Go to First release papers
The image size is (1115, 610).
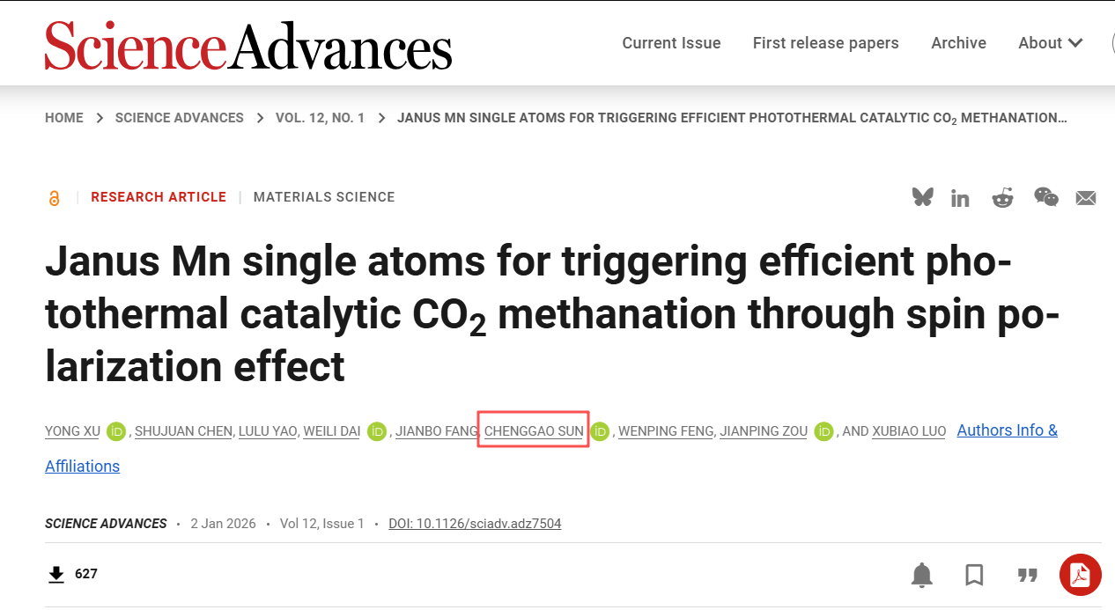click(x=825, y=43)
